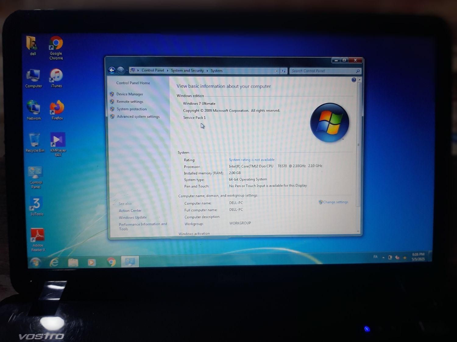The height and width of the screenshot is (342, 457).
Task: Open the Recycle Bin
Action: point(35,143)
